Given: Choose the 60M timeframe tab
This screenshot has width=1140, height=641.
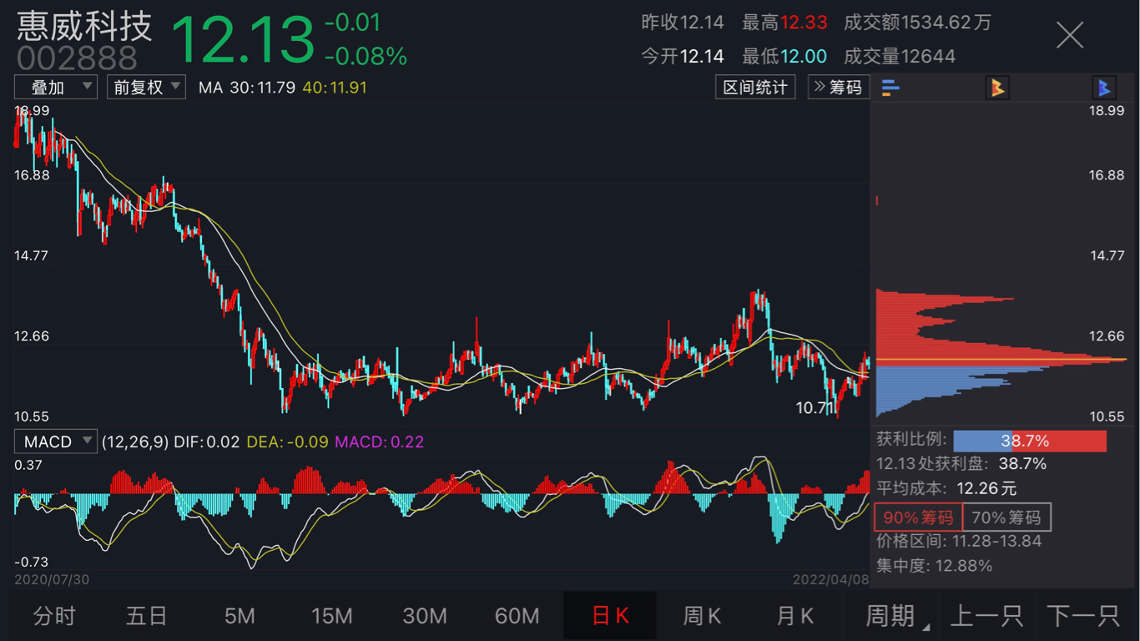Looking at the screenshot, I should (517, 616).
